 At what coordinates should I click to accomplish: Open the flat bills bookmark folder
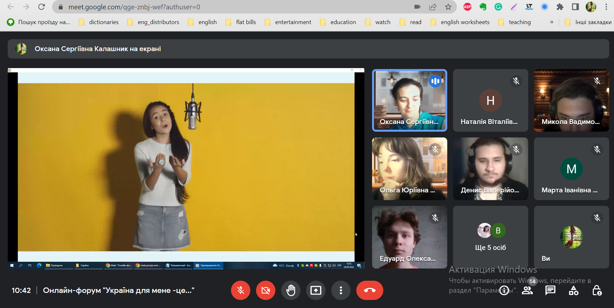click(x=241, y=22)
